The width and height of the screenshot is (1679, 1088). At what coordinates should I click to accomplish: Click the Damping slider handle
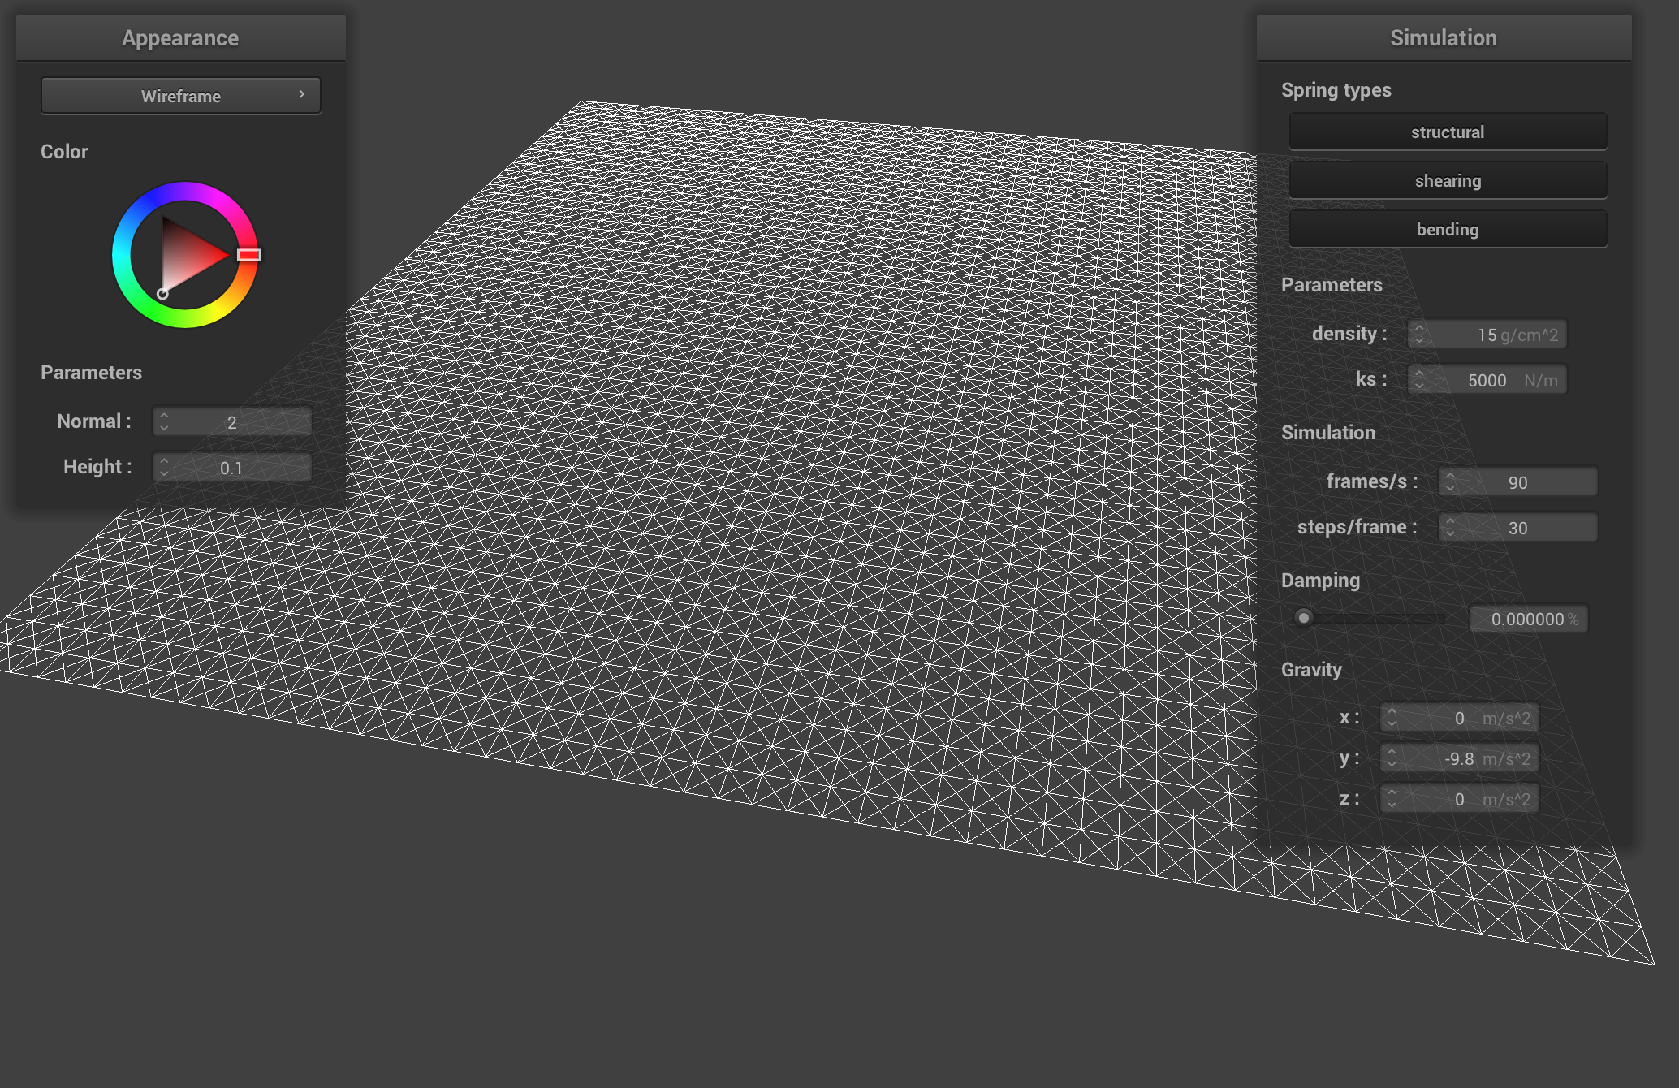coord(1304,618)
